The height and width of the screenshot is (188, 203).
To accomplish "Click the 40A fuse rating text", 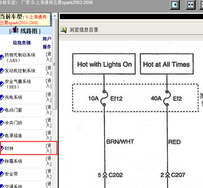I will (156, 98).
